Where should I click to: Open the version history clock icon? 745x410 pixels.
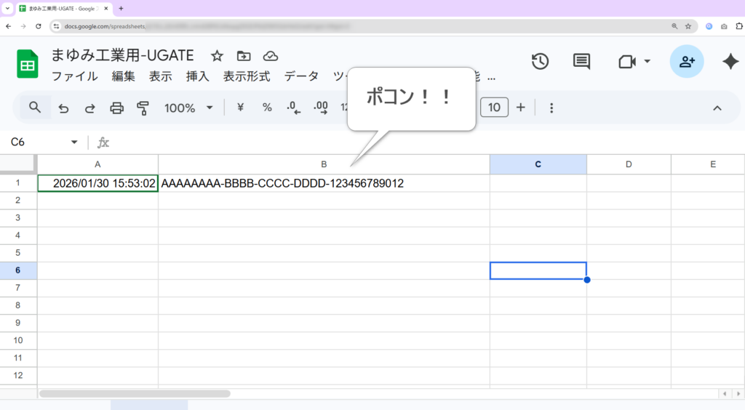pos(540,62)
